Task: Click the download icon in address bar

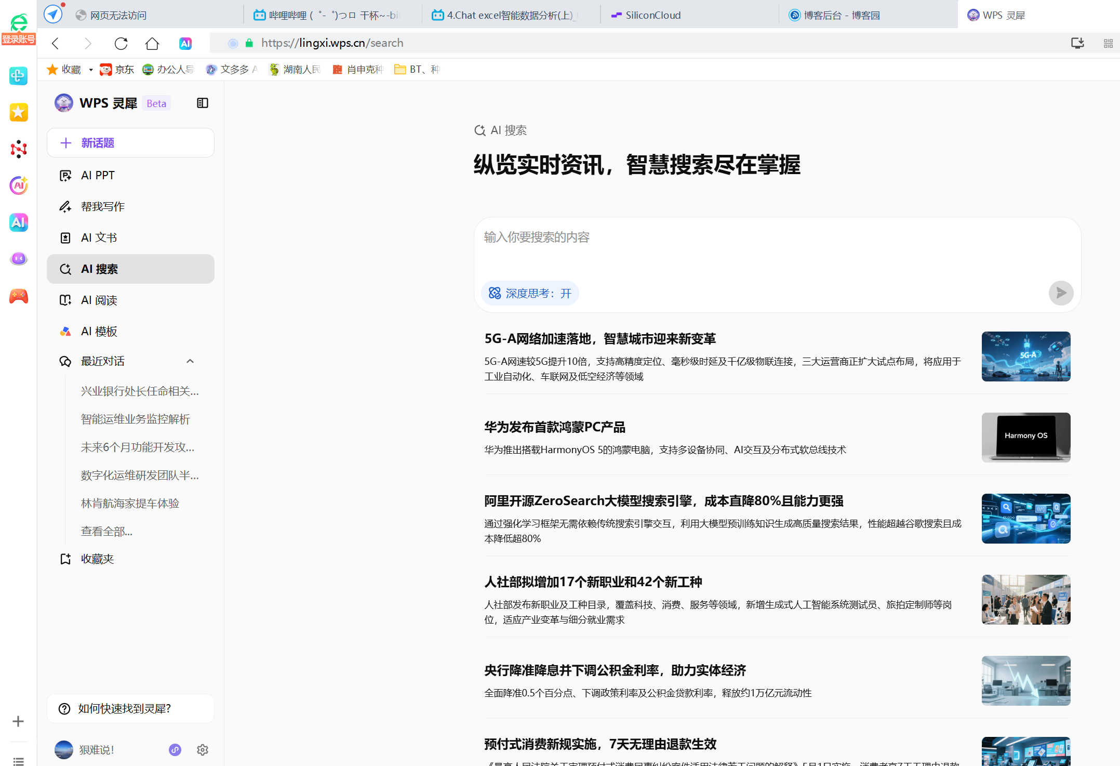Action: pos(1077,43)
